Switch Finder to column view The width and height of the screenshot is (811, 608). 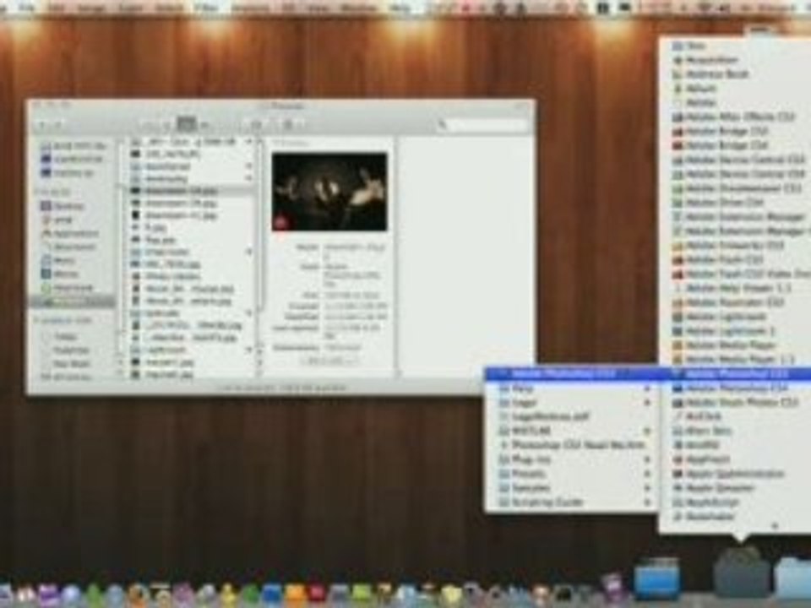pos(186,124)
